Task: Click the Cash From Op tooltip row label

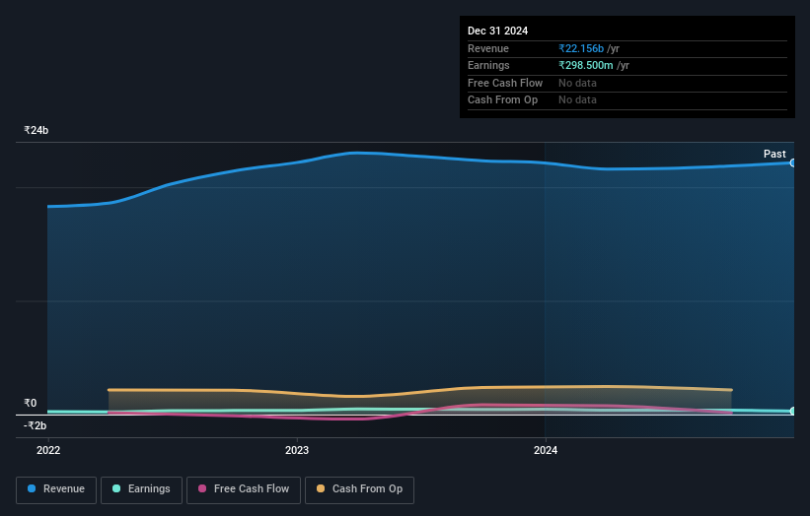Action: tap(502, 100)
